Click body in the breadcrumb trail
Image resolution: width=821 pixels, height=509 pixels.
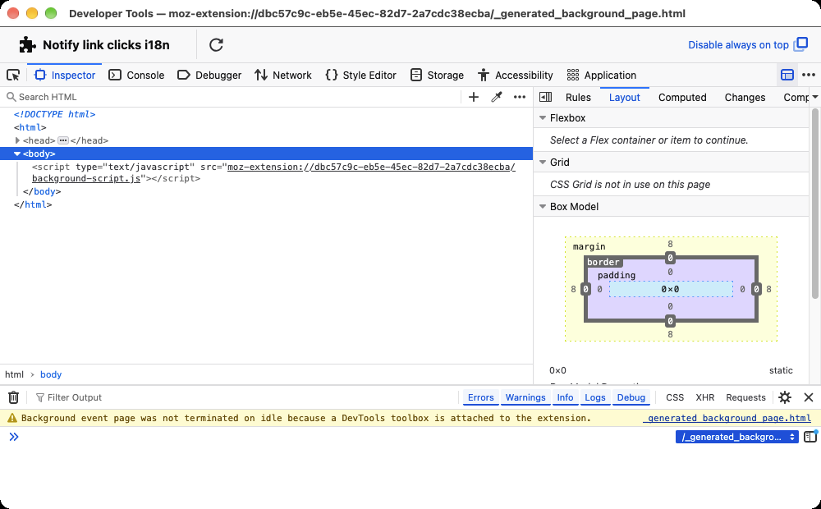coord(51,374)
